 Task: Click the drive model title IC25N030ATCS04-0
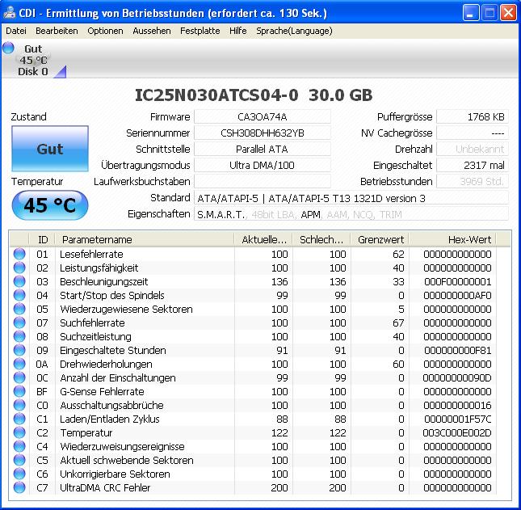[216, 95]
